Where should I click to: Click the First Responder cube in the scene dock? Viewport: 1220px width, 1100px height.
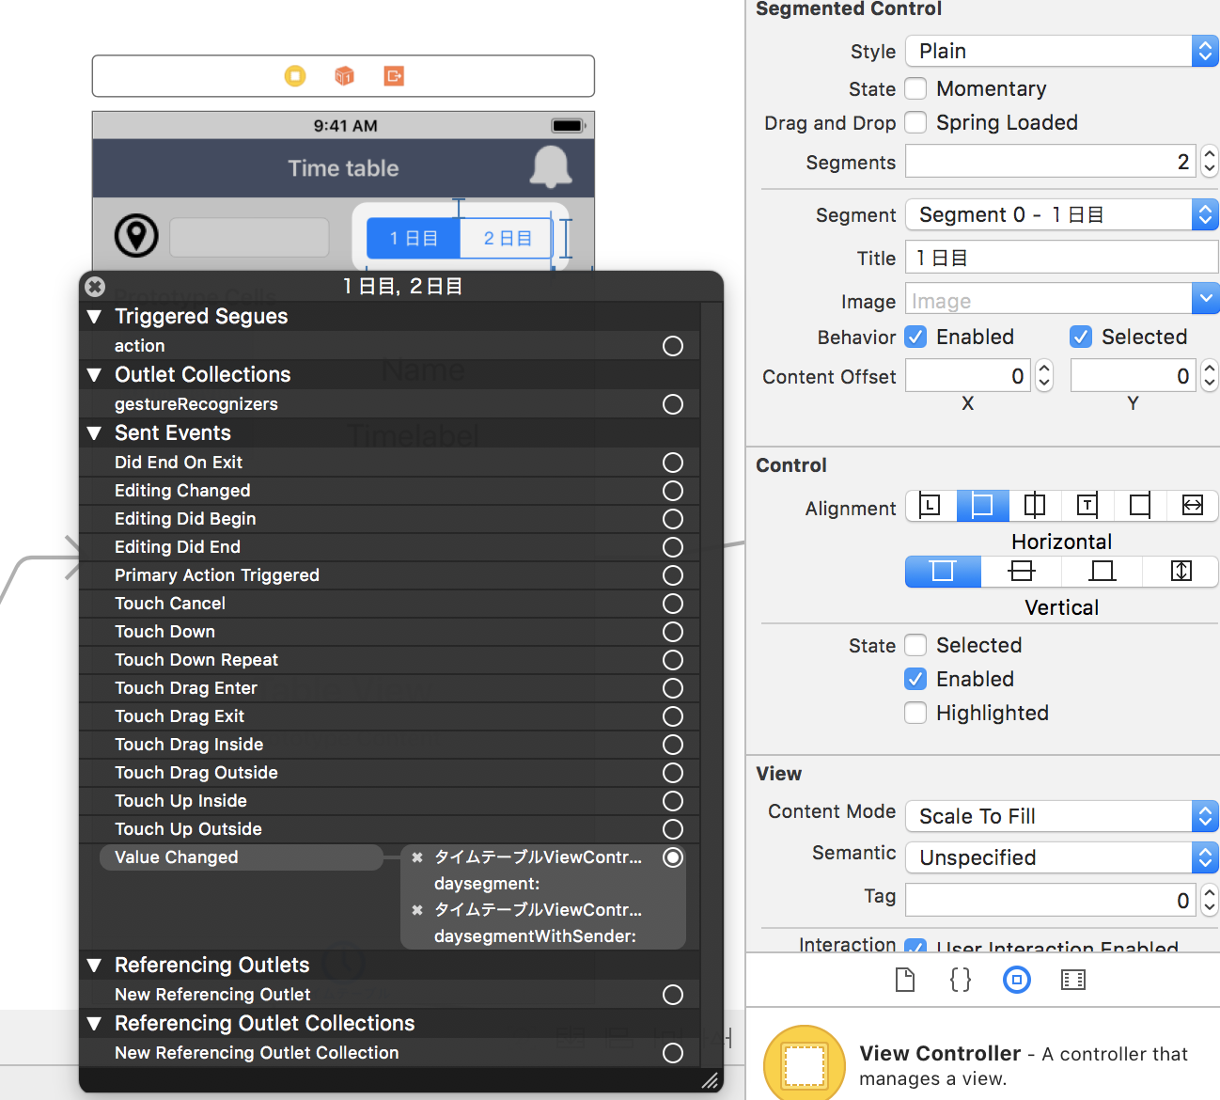point(344,76)
